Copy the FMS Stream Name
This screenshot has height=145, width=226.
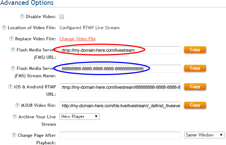pyautogui.click(x=195, y=68)
